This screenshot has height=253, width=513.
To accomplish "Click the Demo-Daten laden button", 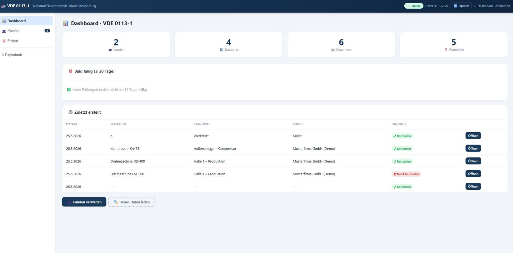I will coord(132,202).
